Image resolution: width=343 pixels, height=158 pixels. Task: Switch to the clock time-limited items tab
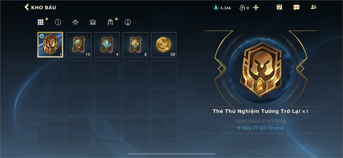[x=58, y=22]
